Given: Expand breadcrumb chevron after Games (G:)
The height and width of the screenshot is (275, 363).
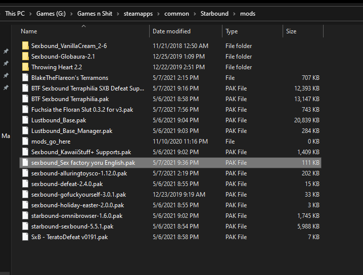Looking at the screenshot, I should pos(71,14).
